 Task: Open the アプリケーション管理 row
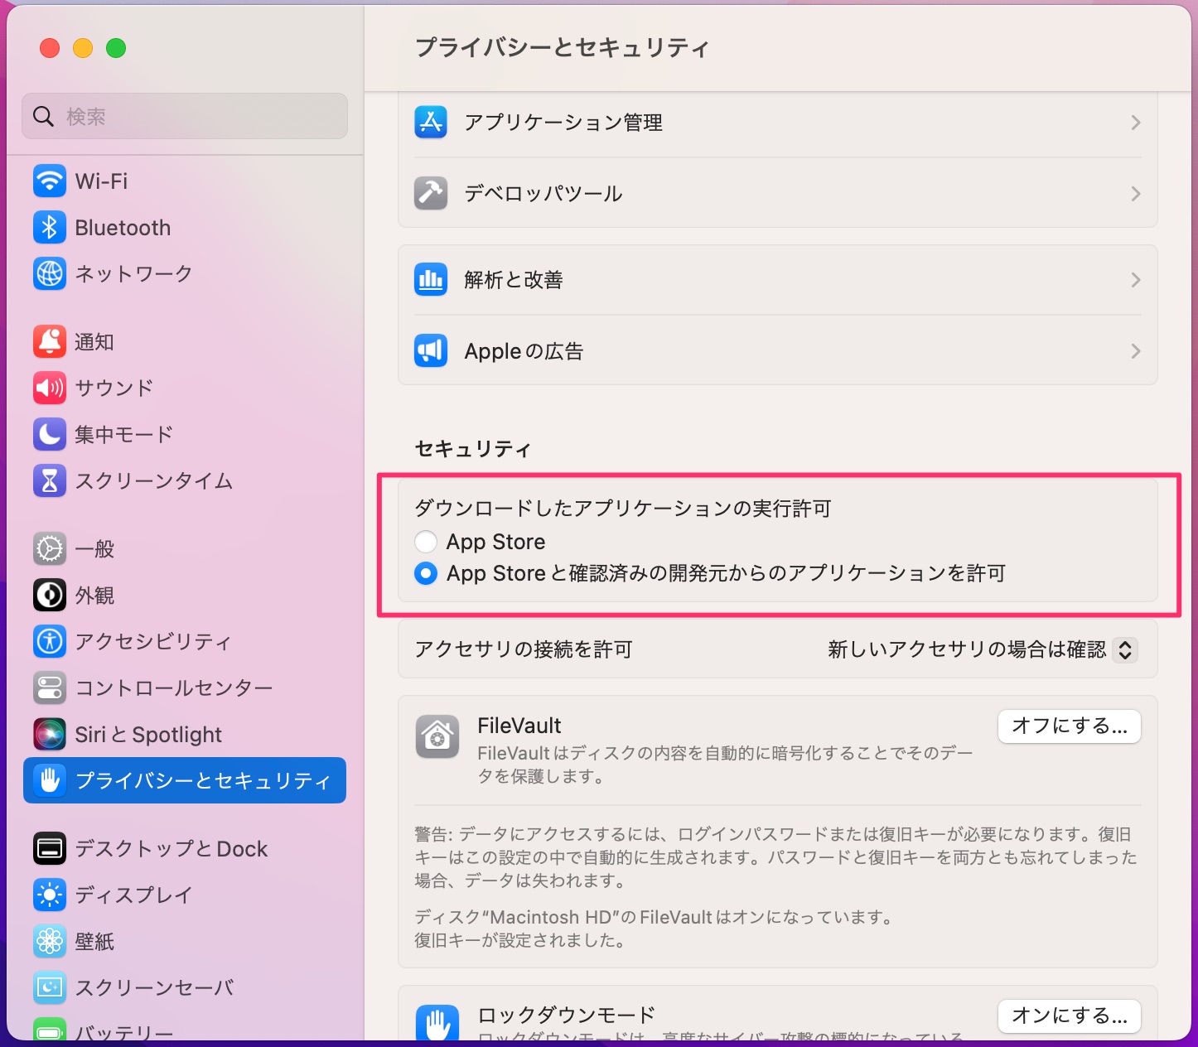[x=778, y=123]
